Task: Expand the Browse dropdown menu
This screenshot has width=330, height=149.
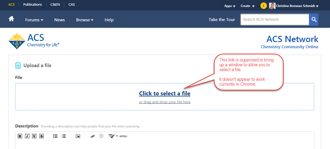Action: coord(84,20)
